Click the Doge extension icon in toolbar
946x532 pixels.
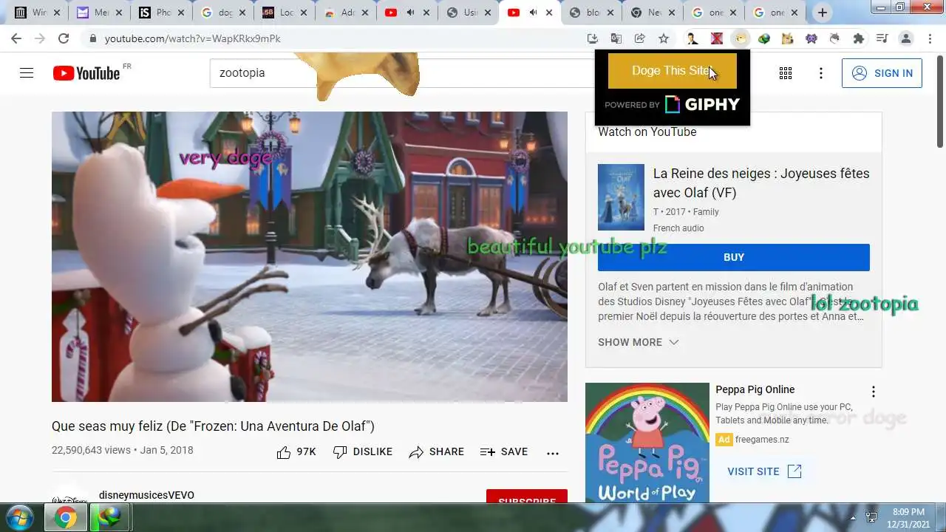741,38
